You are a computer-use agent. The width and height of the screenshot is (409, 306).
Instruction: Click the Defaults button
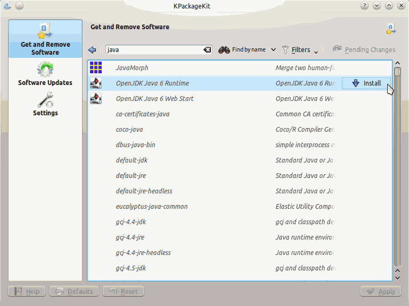pyautogui.click(x=74, y=291)
